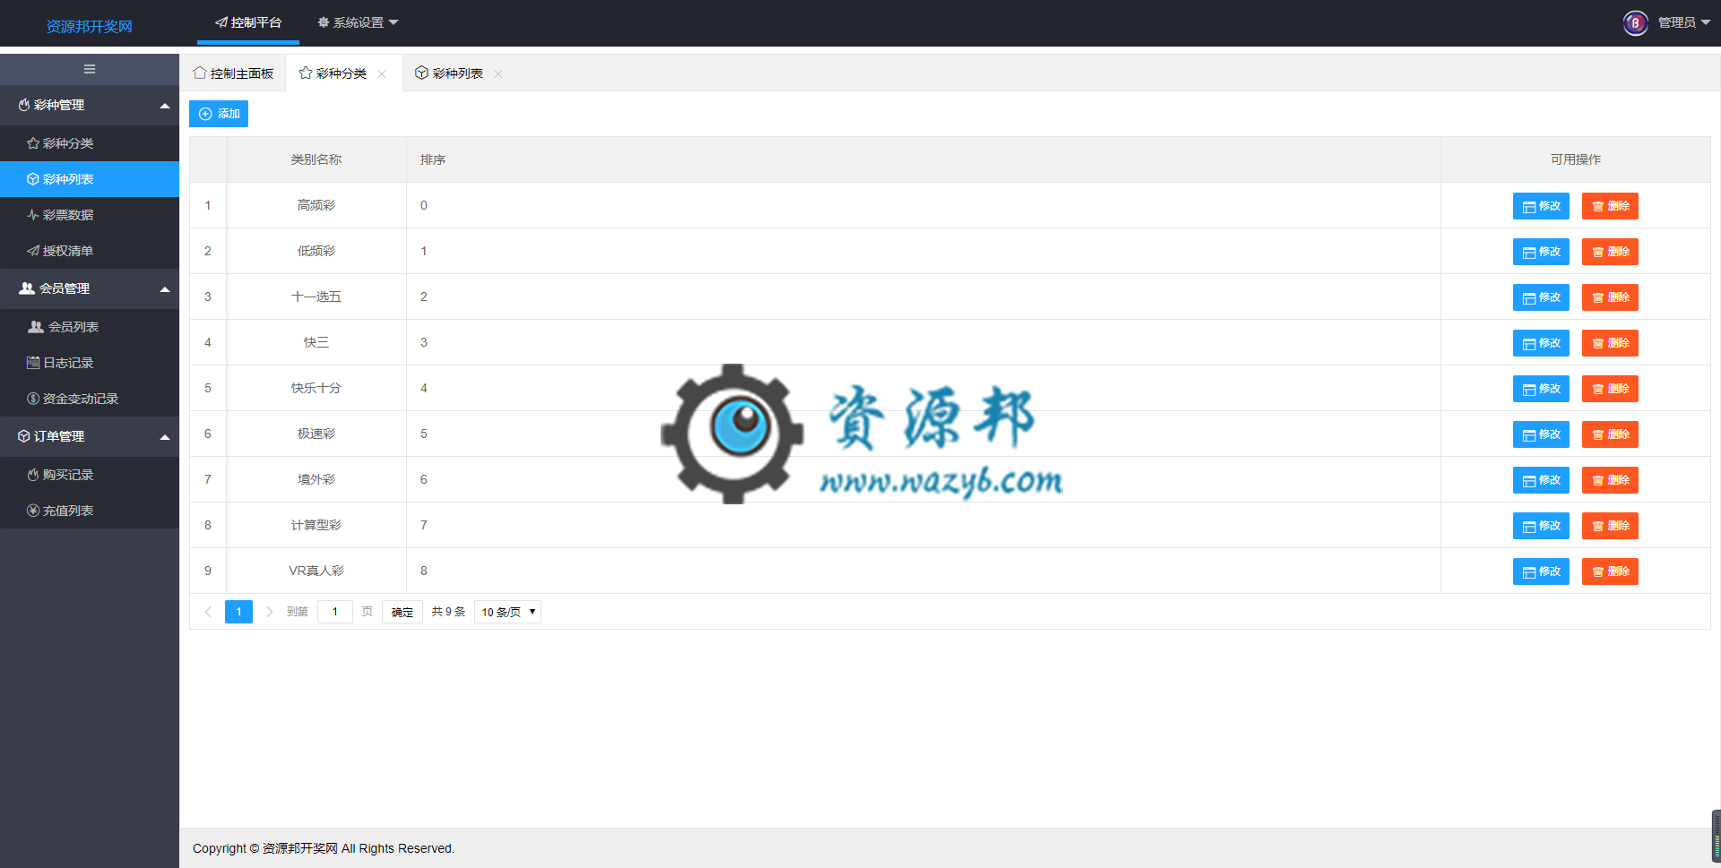The height and width of the screenshot is (868, 1721).
Task: Click the admin avatar icon
Action: [1636, 22]
